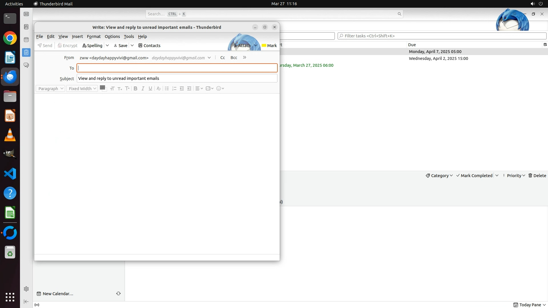Open the Paragraph style dropdown

click(51, 88)
